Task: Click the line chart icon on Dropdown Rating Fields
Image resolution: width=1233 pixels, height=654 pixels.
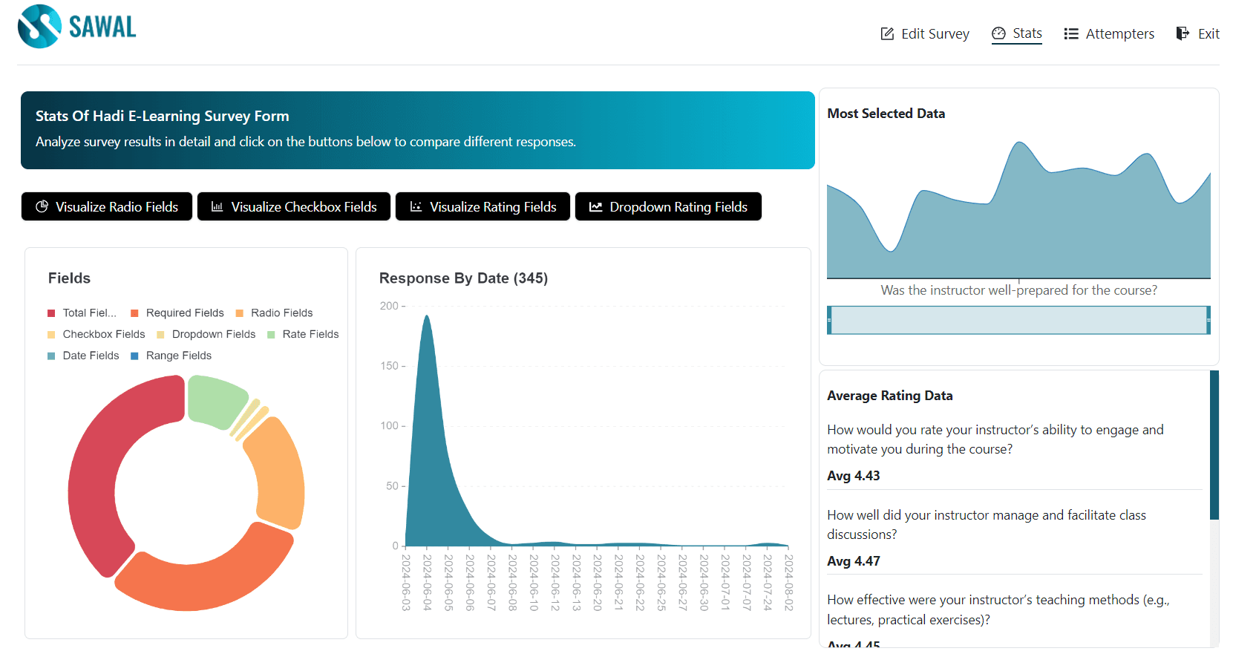Action: coord(596,206)
